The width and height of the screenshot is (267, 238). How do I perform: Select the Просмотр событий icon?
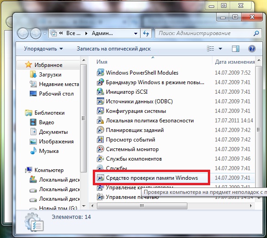[100, 139]
